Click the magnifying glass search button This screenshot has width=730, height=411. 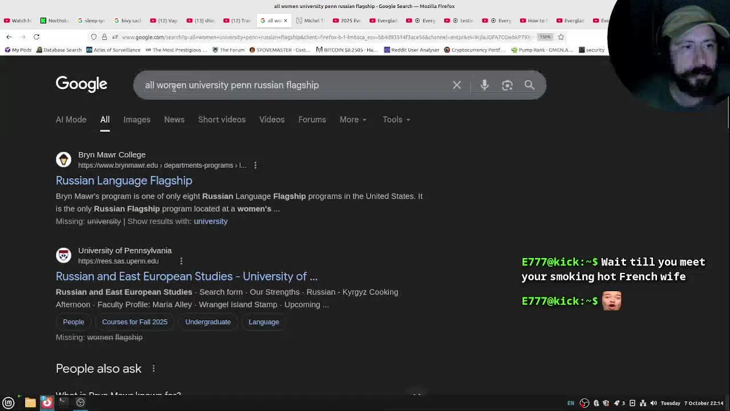tap(529, 85)
